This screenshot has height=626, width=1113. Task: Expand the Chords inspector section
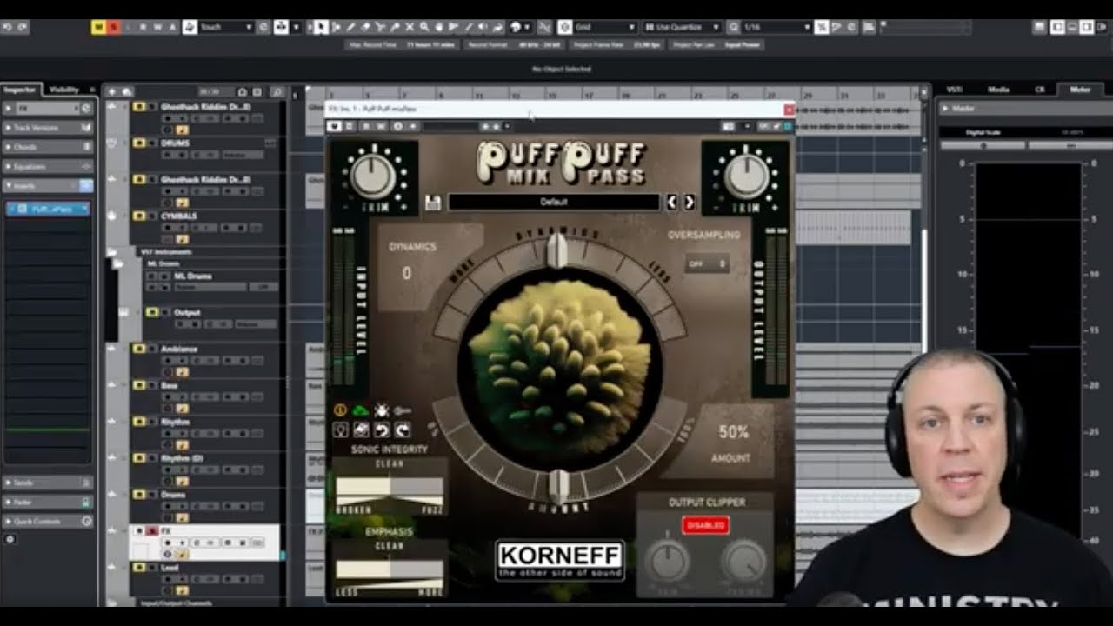coord(48,147)
